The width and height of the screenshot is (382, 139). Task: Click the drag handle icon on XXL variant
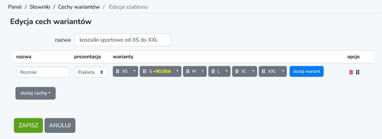pyautogui.click(x=264, y=71)
